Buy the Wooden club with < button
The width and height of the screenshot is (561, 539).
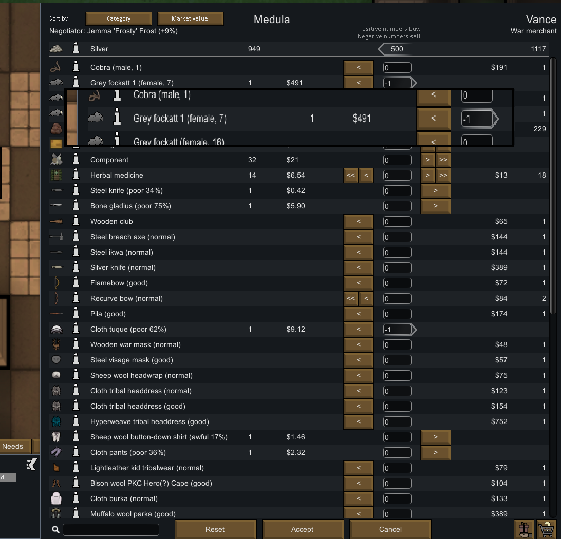click(359, 221)
